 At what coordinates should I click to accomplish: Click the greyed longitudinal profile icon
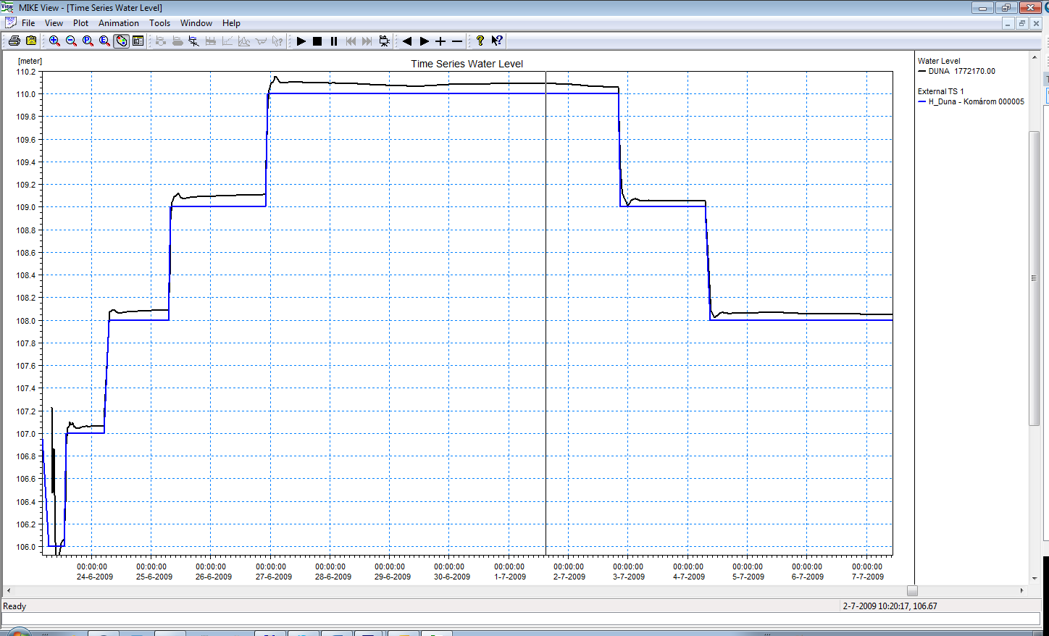tap(261, 41)
